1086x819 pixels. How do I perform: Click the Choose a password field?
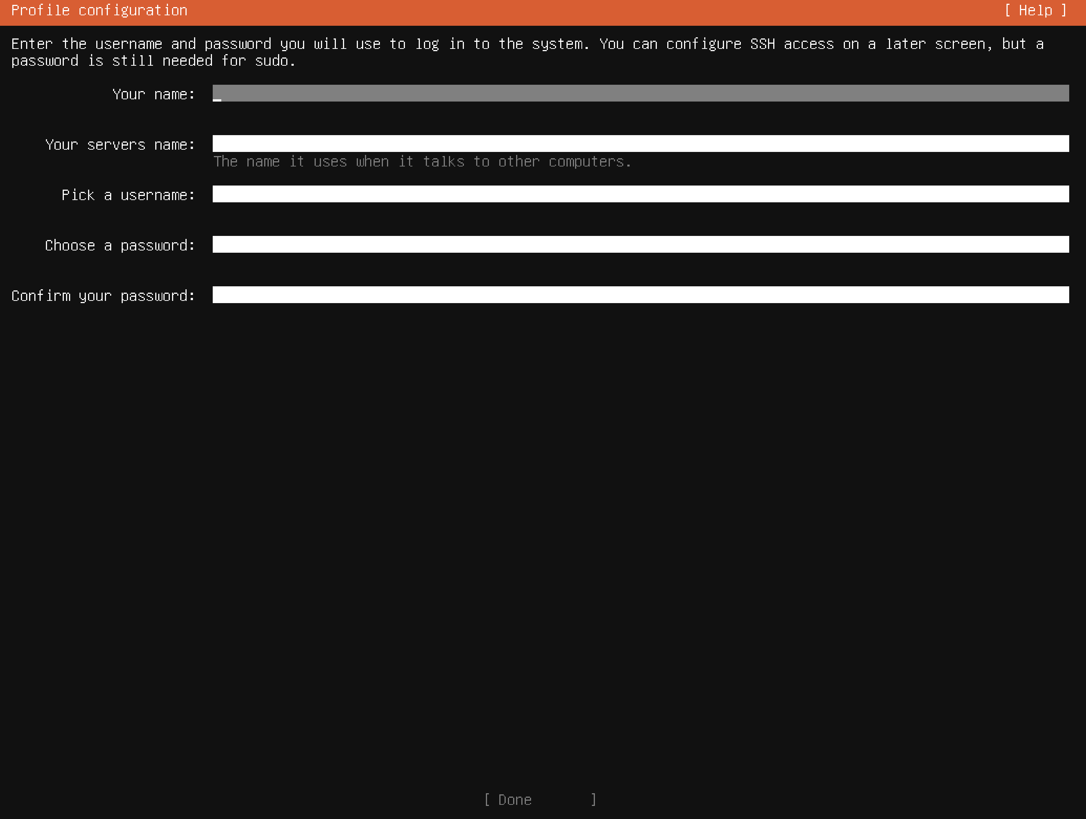pos(640,245)
